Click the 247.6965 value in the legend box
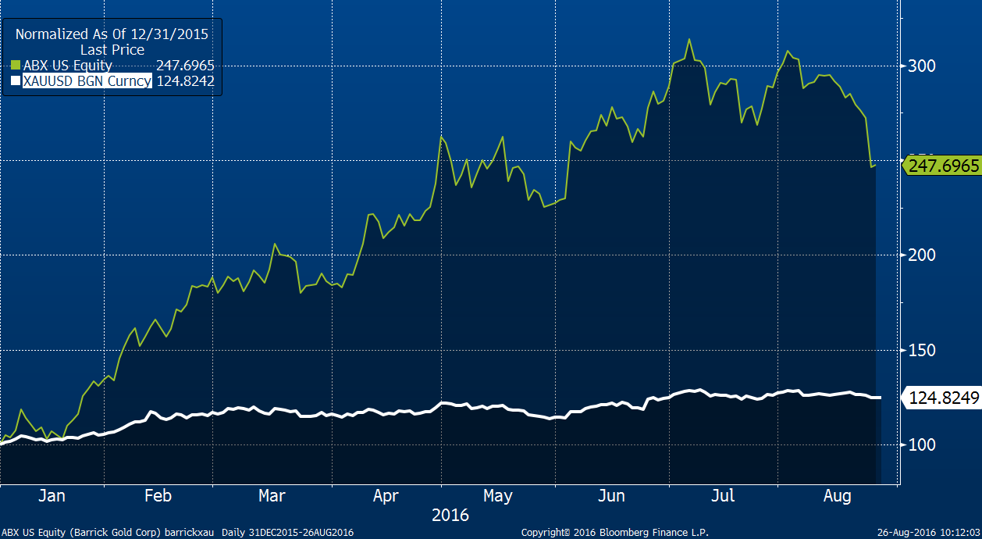Screen dimensions: 982x539 (185, 66)
